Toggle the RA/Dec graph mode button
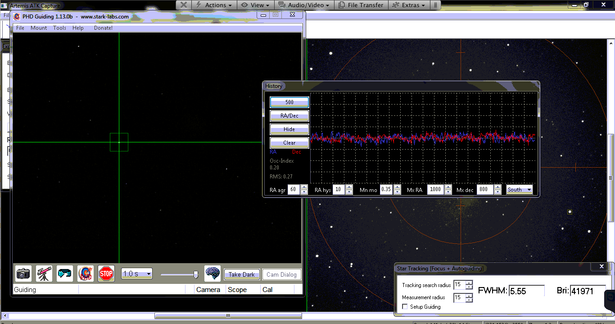This screenshot has height=324, width=615. [289, 116]
